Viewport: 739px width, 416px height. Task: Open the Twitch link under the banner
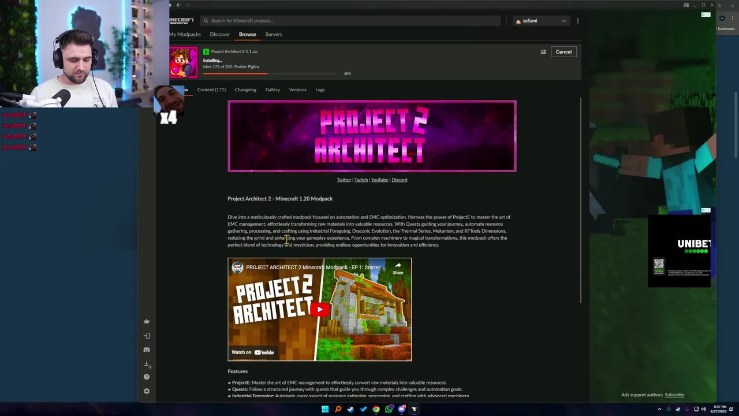coord(361,180)
